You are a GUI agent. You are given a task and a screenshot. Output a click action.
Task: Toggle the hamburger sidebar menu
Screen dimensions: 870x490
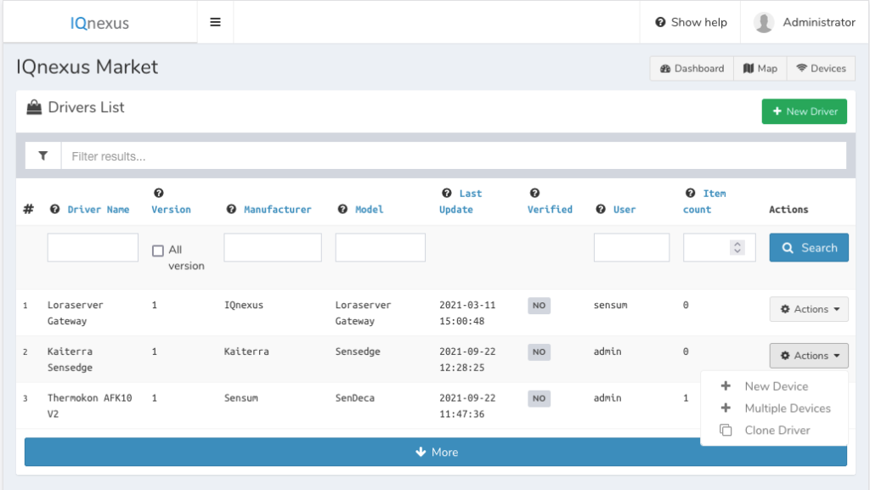tap(215, 22)
